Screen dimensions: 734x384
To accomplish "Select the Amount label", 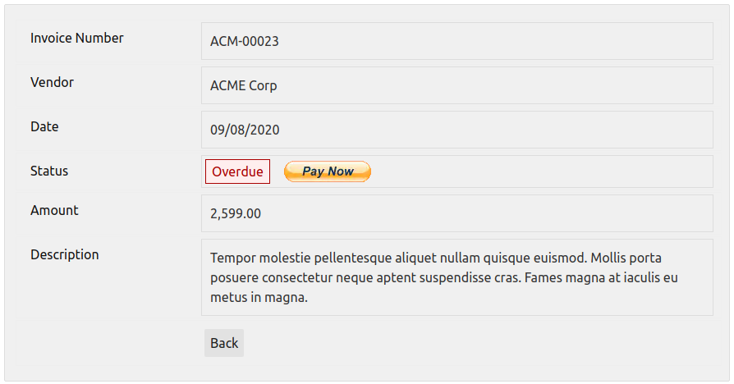I will point(54,211).
